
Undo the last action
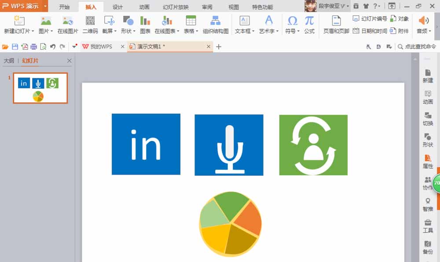point(52,47)
